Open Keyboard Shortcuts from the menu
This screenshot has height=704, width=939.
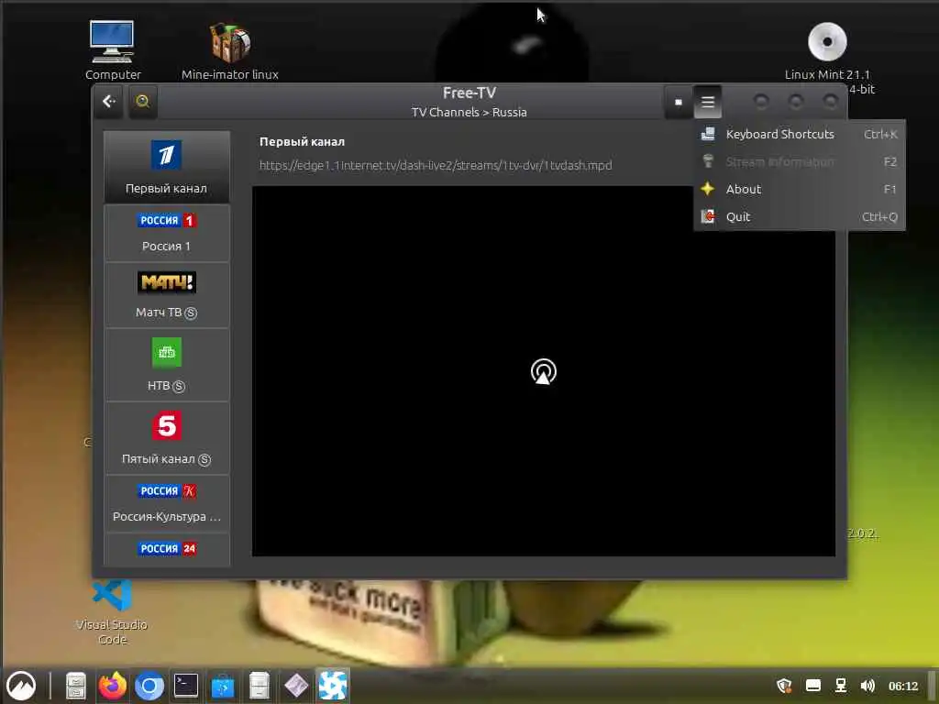(800, 134)
